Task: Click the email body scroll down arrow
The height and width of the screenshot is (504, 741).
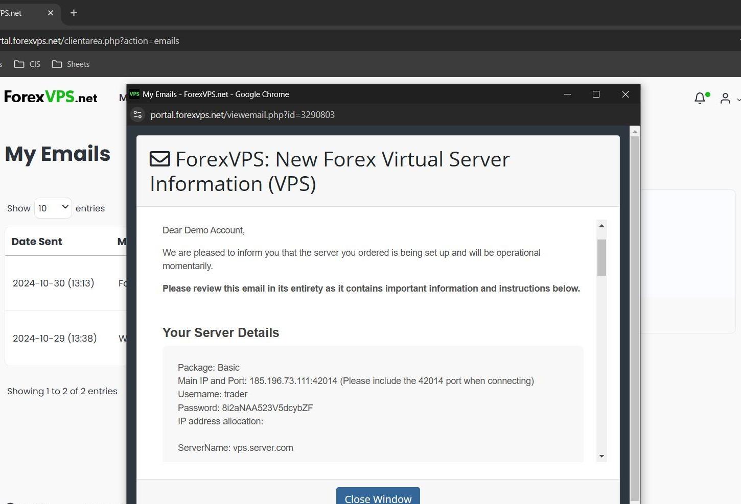Action: (601, 456)
